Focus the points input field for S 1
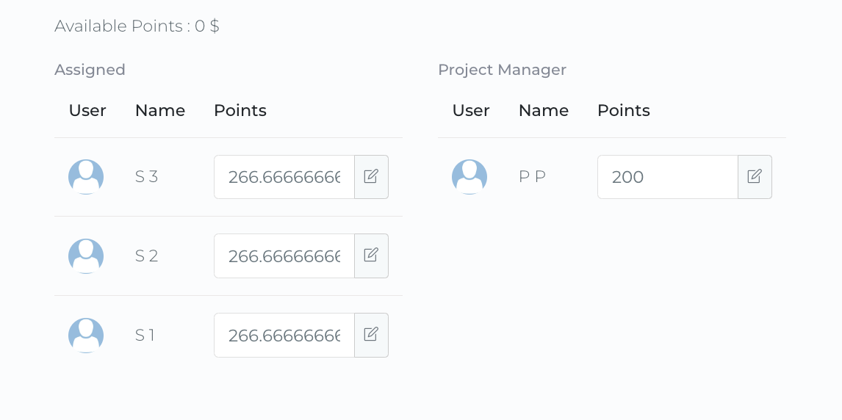 tap(284, 335)
